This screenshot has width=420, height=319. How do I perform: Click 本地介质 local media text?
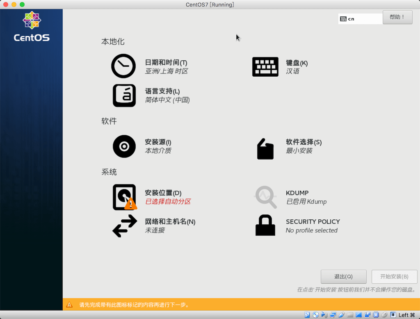pos(158,150)
